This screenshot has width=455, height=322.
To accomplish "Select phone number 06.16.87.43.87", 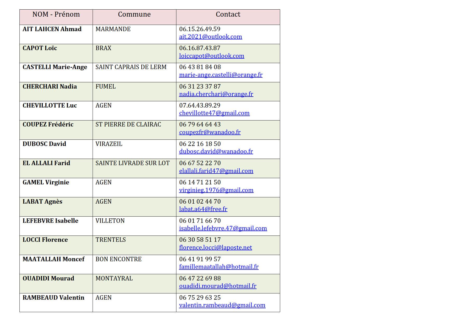I will tap(199, 48).
